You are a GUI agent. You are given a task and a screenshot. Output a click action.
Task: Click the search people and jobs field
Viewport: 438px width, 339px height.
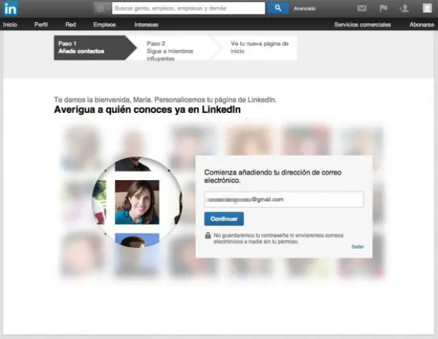[188, 8]
